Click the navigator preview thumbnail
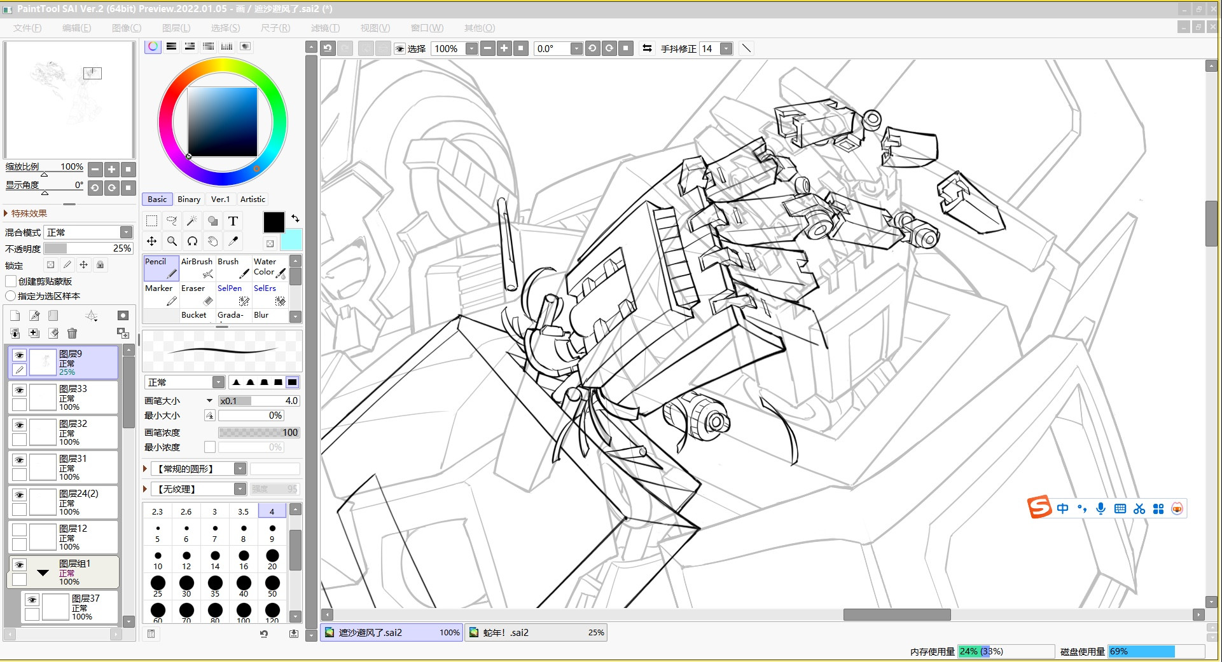Image resolution: width=1222 pixels, height=662 pixels. coord(69,100)
